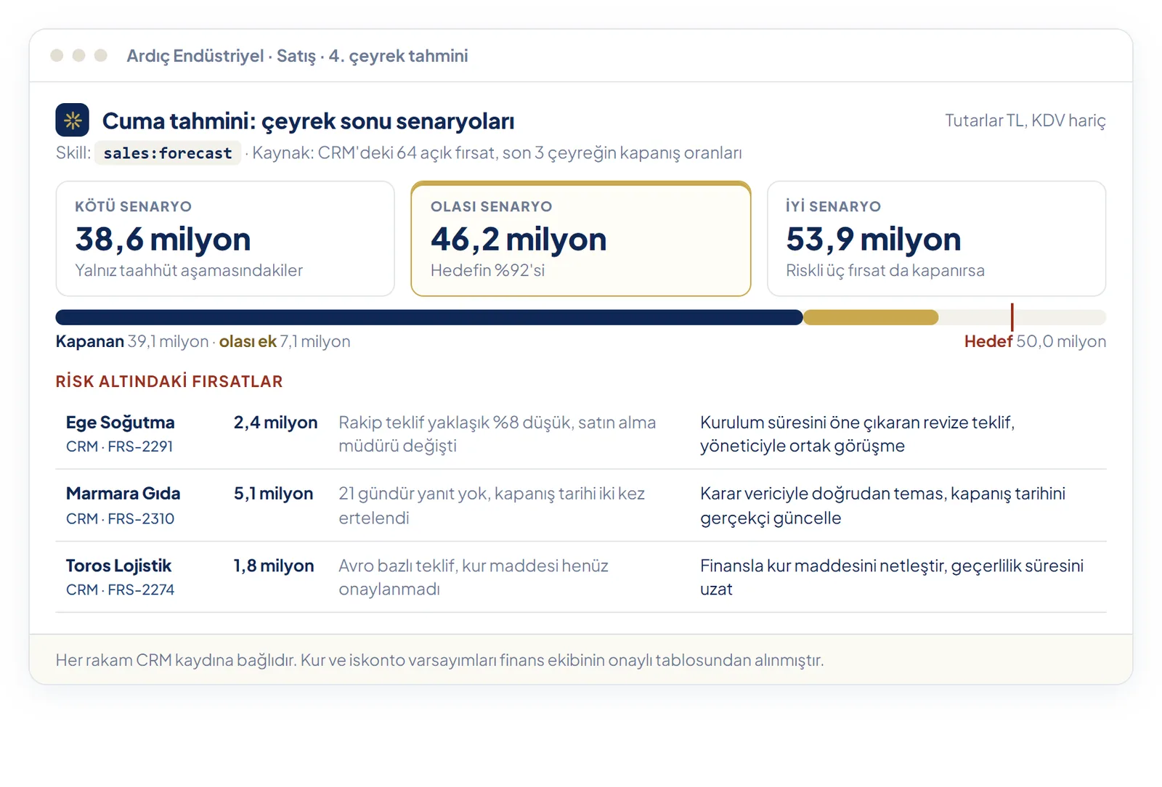
Task: Click the red Hedef marker on the bar
Action: 1012,317
